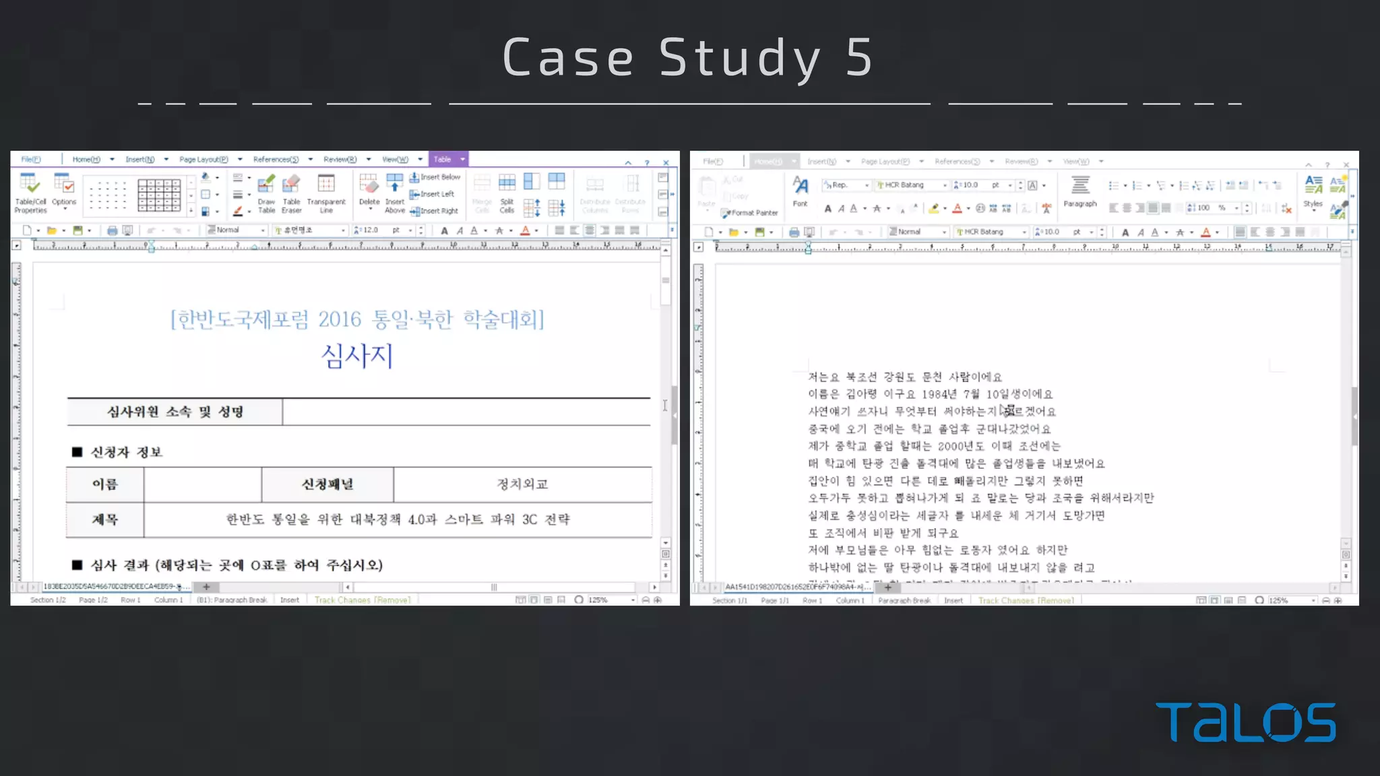Screen dimensions: 1380x776
Task: Open the font name dropdown in left window
Action: (x=310, y=230)
